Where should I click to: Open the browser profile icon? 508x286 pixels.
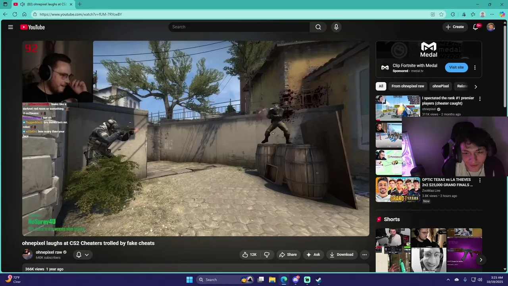tap(483, 14)
